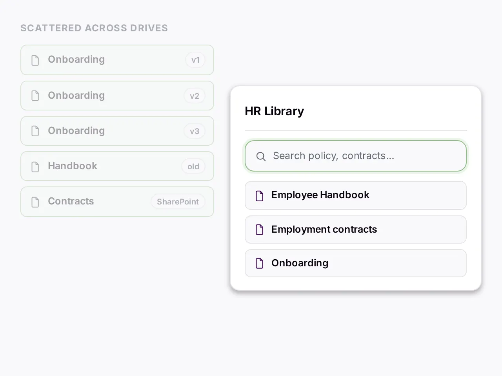Click the SharePoint tag on Contracts
This screenshot has width=502, height=376.
click(x=178, y=202)
